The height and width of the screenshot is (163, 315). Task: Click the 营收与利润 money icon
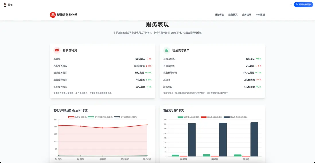[57, 51]
